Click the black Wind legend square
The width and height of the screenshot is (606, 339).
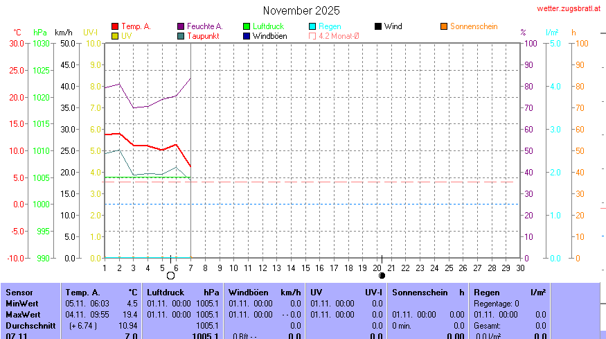click(378, 26)
